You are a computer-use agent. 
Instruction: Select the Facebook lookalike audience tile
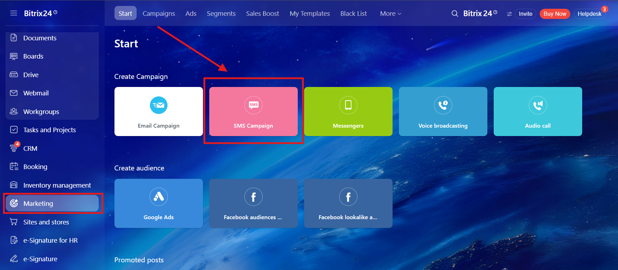pyautogui.click(x=348, y=203)
